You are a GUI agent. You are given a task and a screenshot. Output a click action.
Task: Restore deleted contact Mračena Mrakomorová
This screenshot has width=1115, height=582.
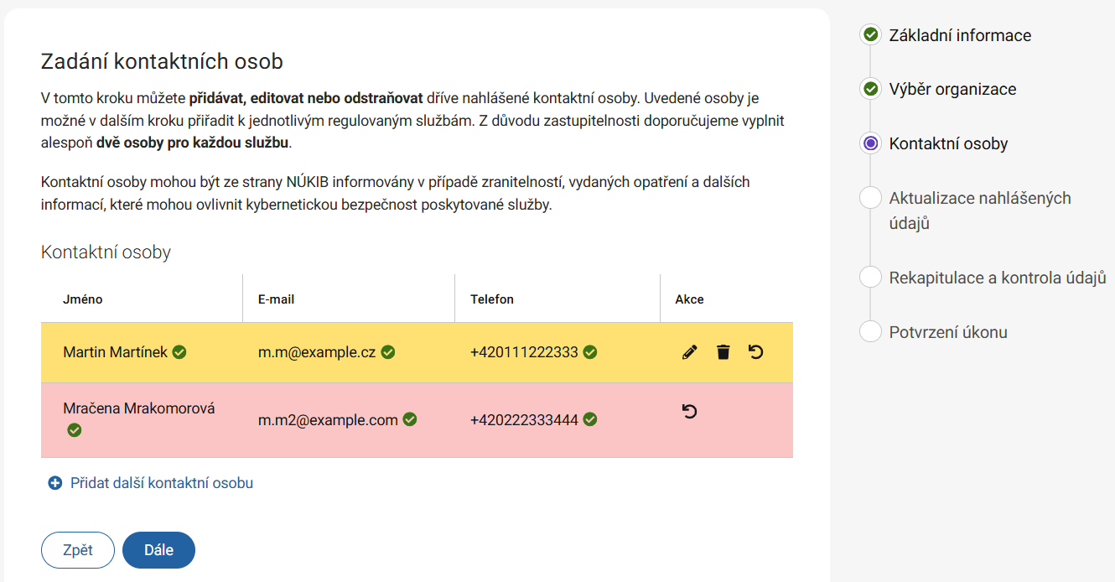coord(689,411)
